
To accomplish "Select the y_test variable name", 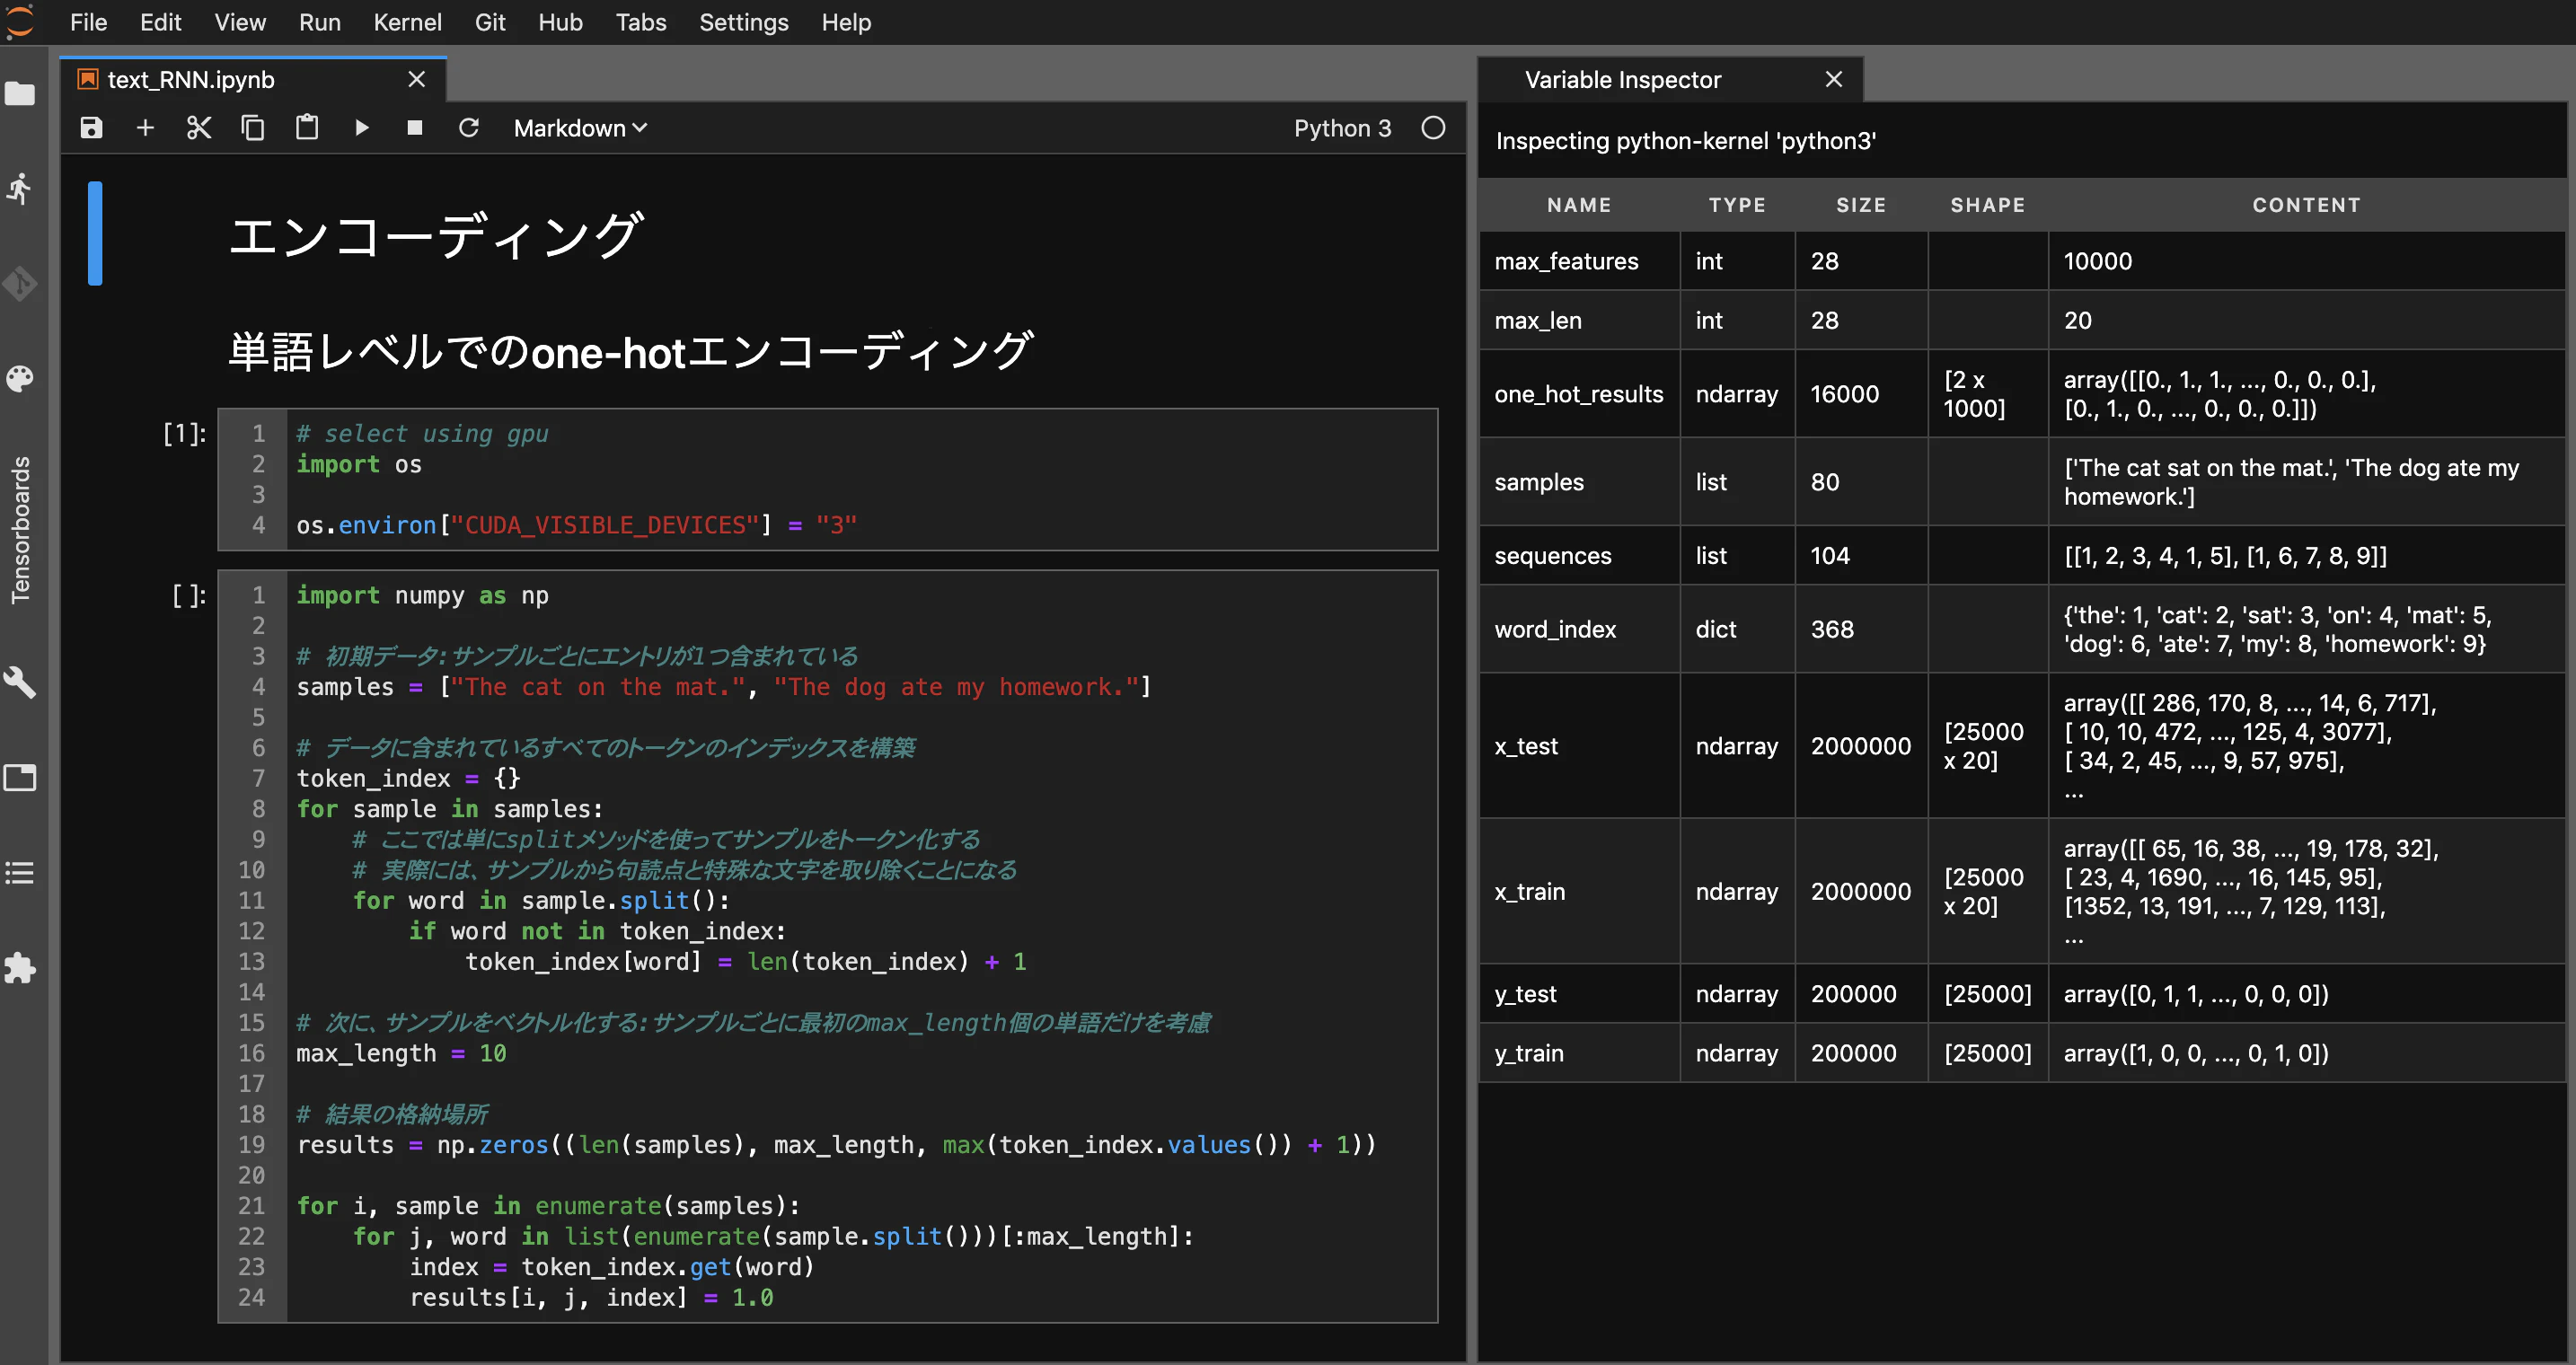I will [1525, 994].
